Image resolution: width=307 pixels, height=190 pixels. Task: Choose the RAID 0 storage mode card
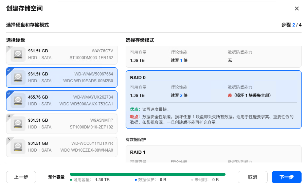(213, 100)
